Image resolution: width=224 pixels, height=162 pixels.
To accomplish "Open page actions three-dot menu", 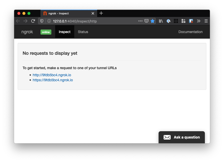I will [140, 21].
